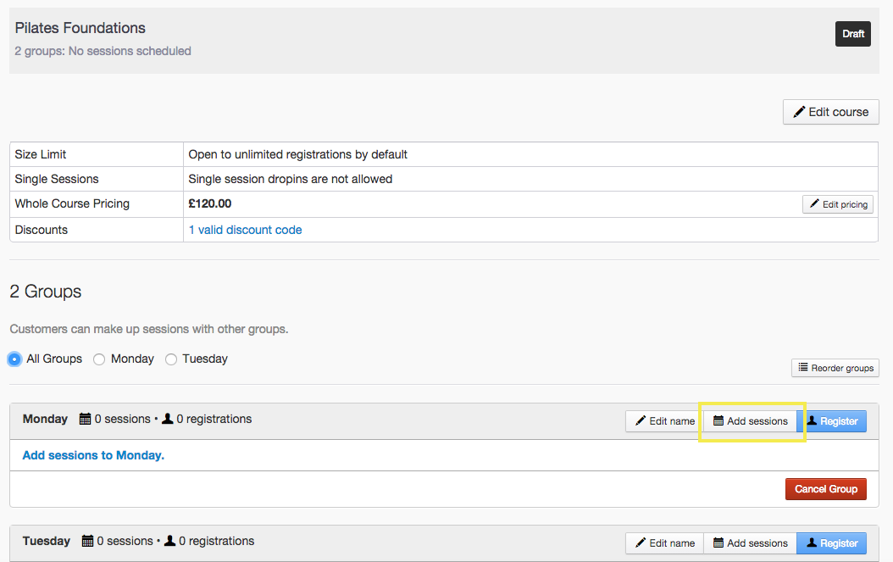
Task: Select the Tuesday radio filter
Action: [171, 359]
